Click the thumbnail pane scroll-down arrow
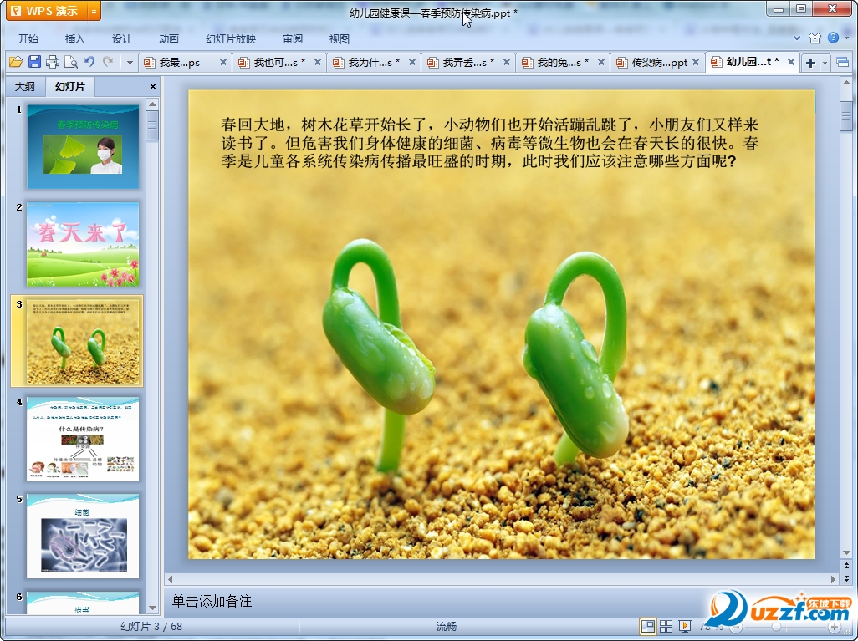This screenshot has width=858, height=641. click(153, 608)
